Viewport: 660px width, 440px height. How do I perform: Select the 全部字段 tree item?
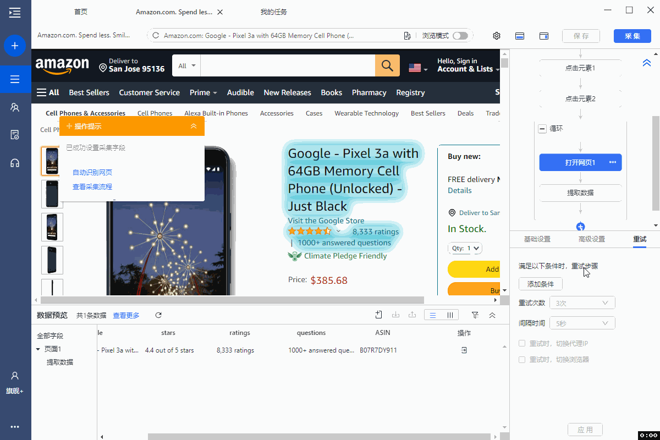click(x=50, y=336)
